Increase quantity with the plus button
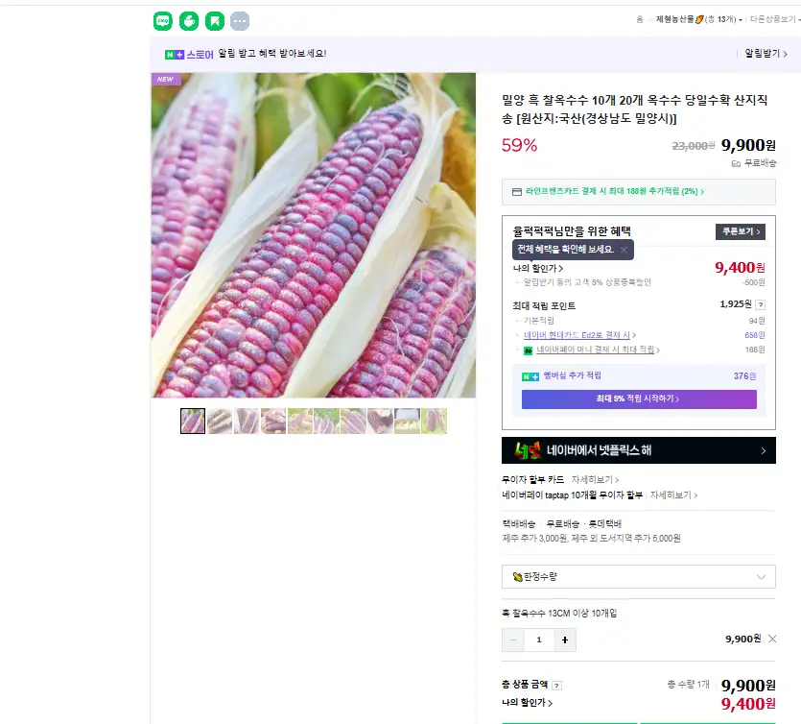 click(564, 640)
